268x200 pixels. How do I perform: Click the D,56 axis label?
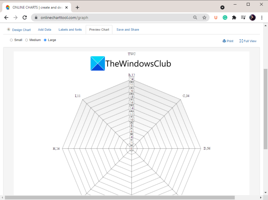(207, 148)
